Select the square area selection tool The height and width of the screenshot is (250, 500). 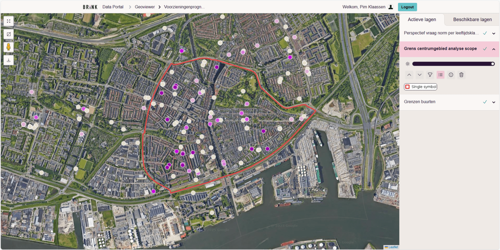click(x=9, y=34)
